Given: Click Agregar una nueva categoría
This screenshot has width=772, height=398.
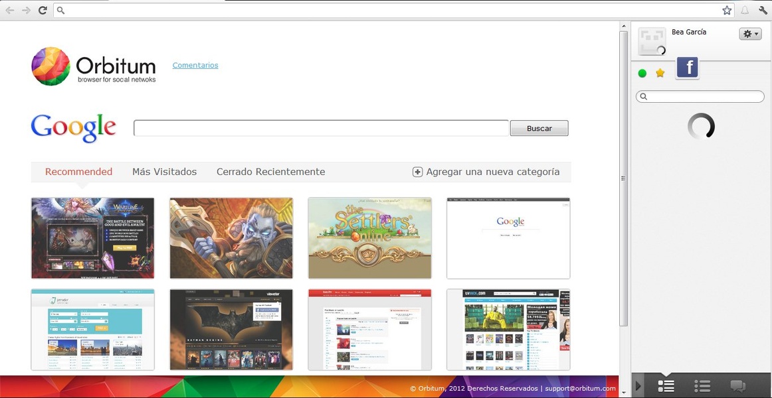Looking at the screenshot, I should (x=486, y=172).
